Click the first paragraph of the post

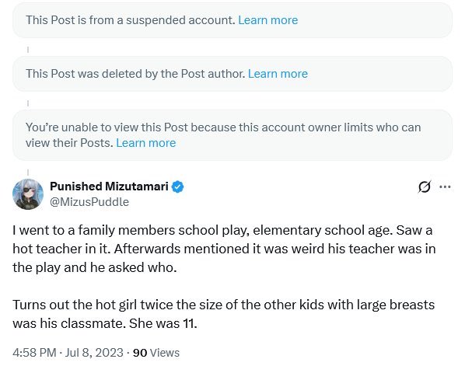click(x=224, y=249)
